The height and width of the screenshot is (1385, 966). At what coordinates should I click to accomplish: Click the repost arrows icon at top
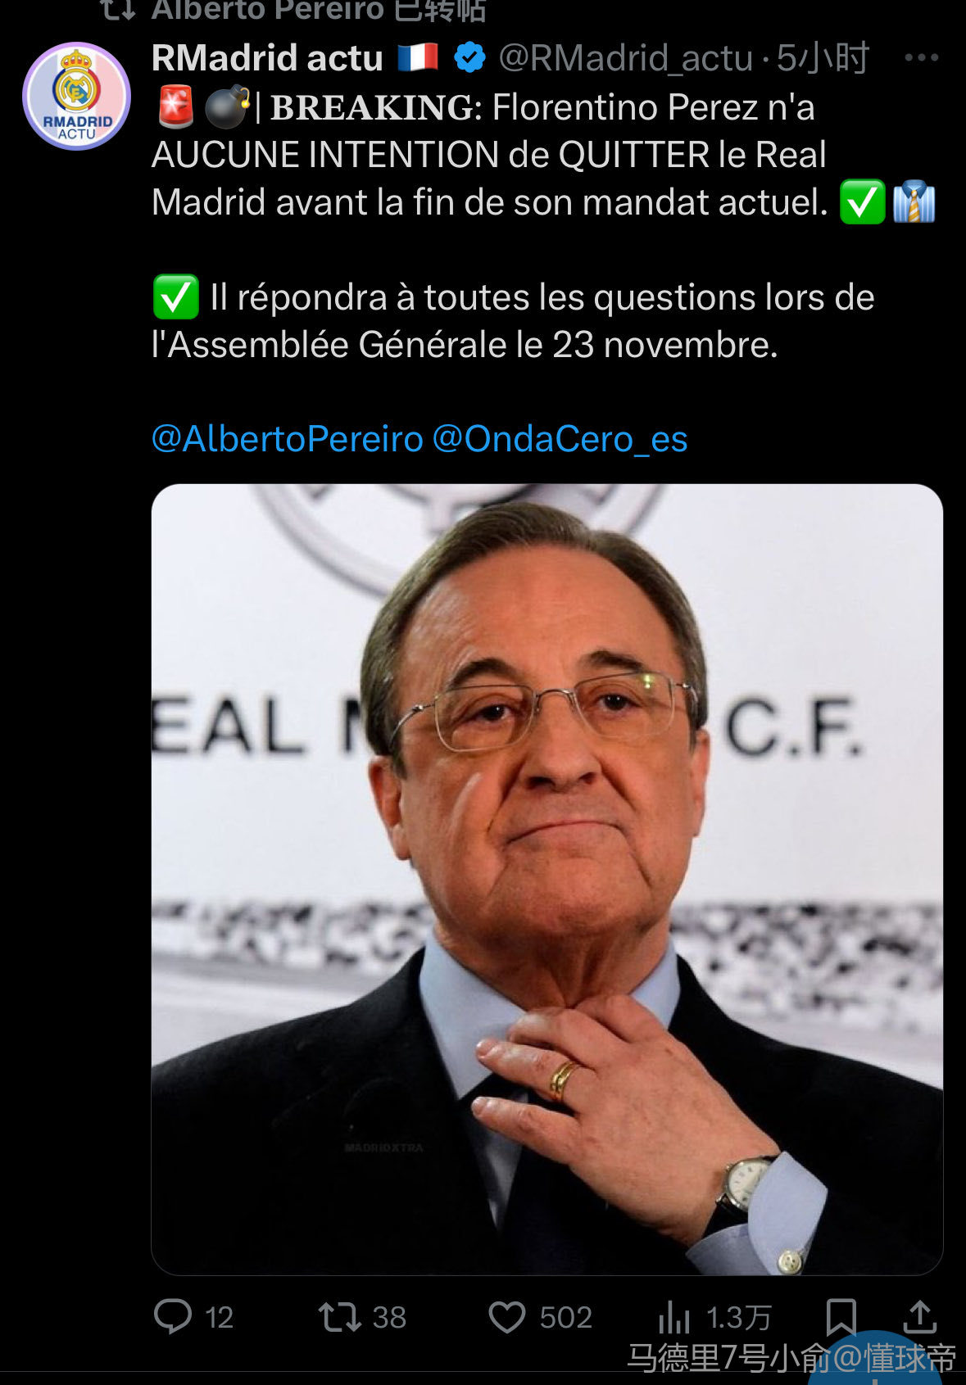point(118,10)
